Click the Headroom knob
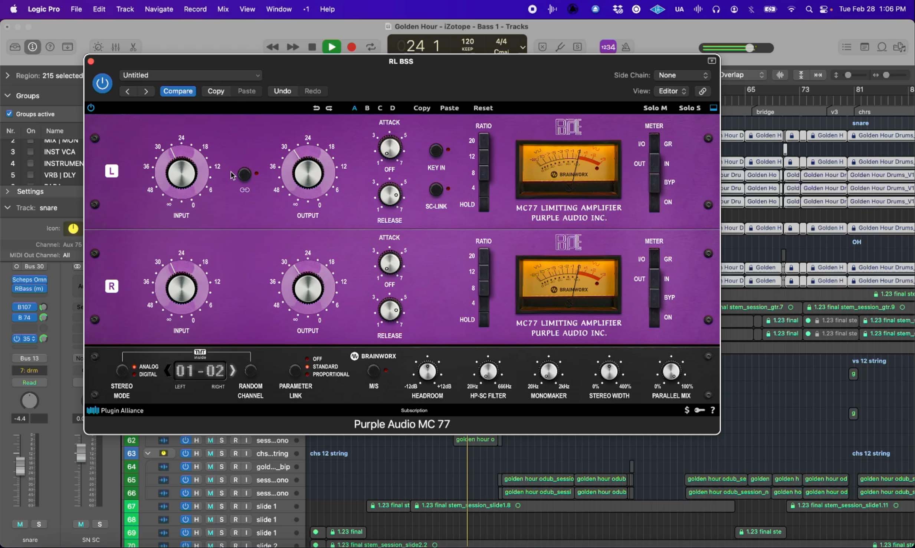The image size is (915, 548). (x=427, y=372)
